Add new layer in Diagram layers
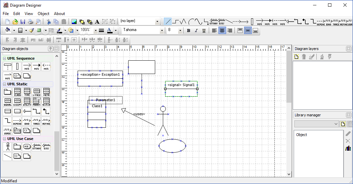The image size is (353, 184). [296, 57]
